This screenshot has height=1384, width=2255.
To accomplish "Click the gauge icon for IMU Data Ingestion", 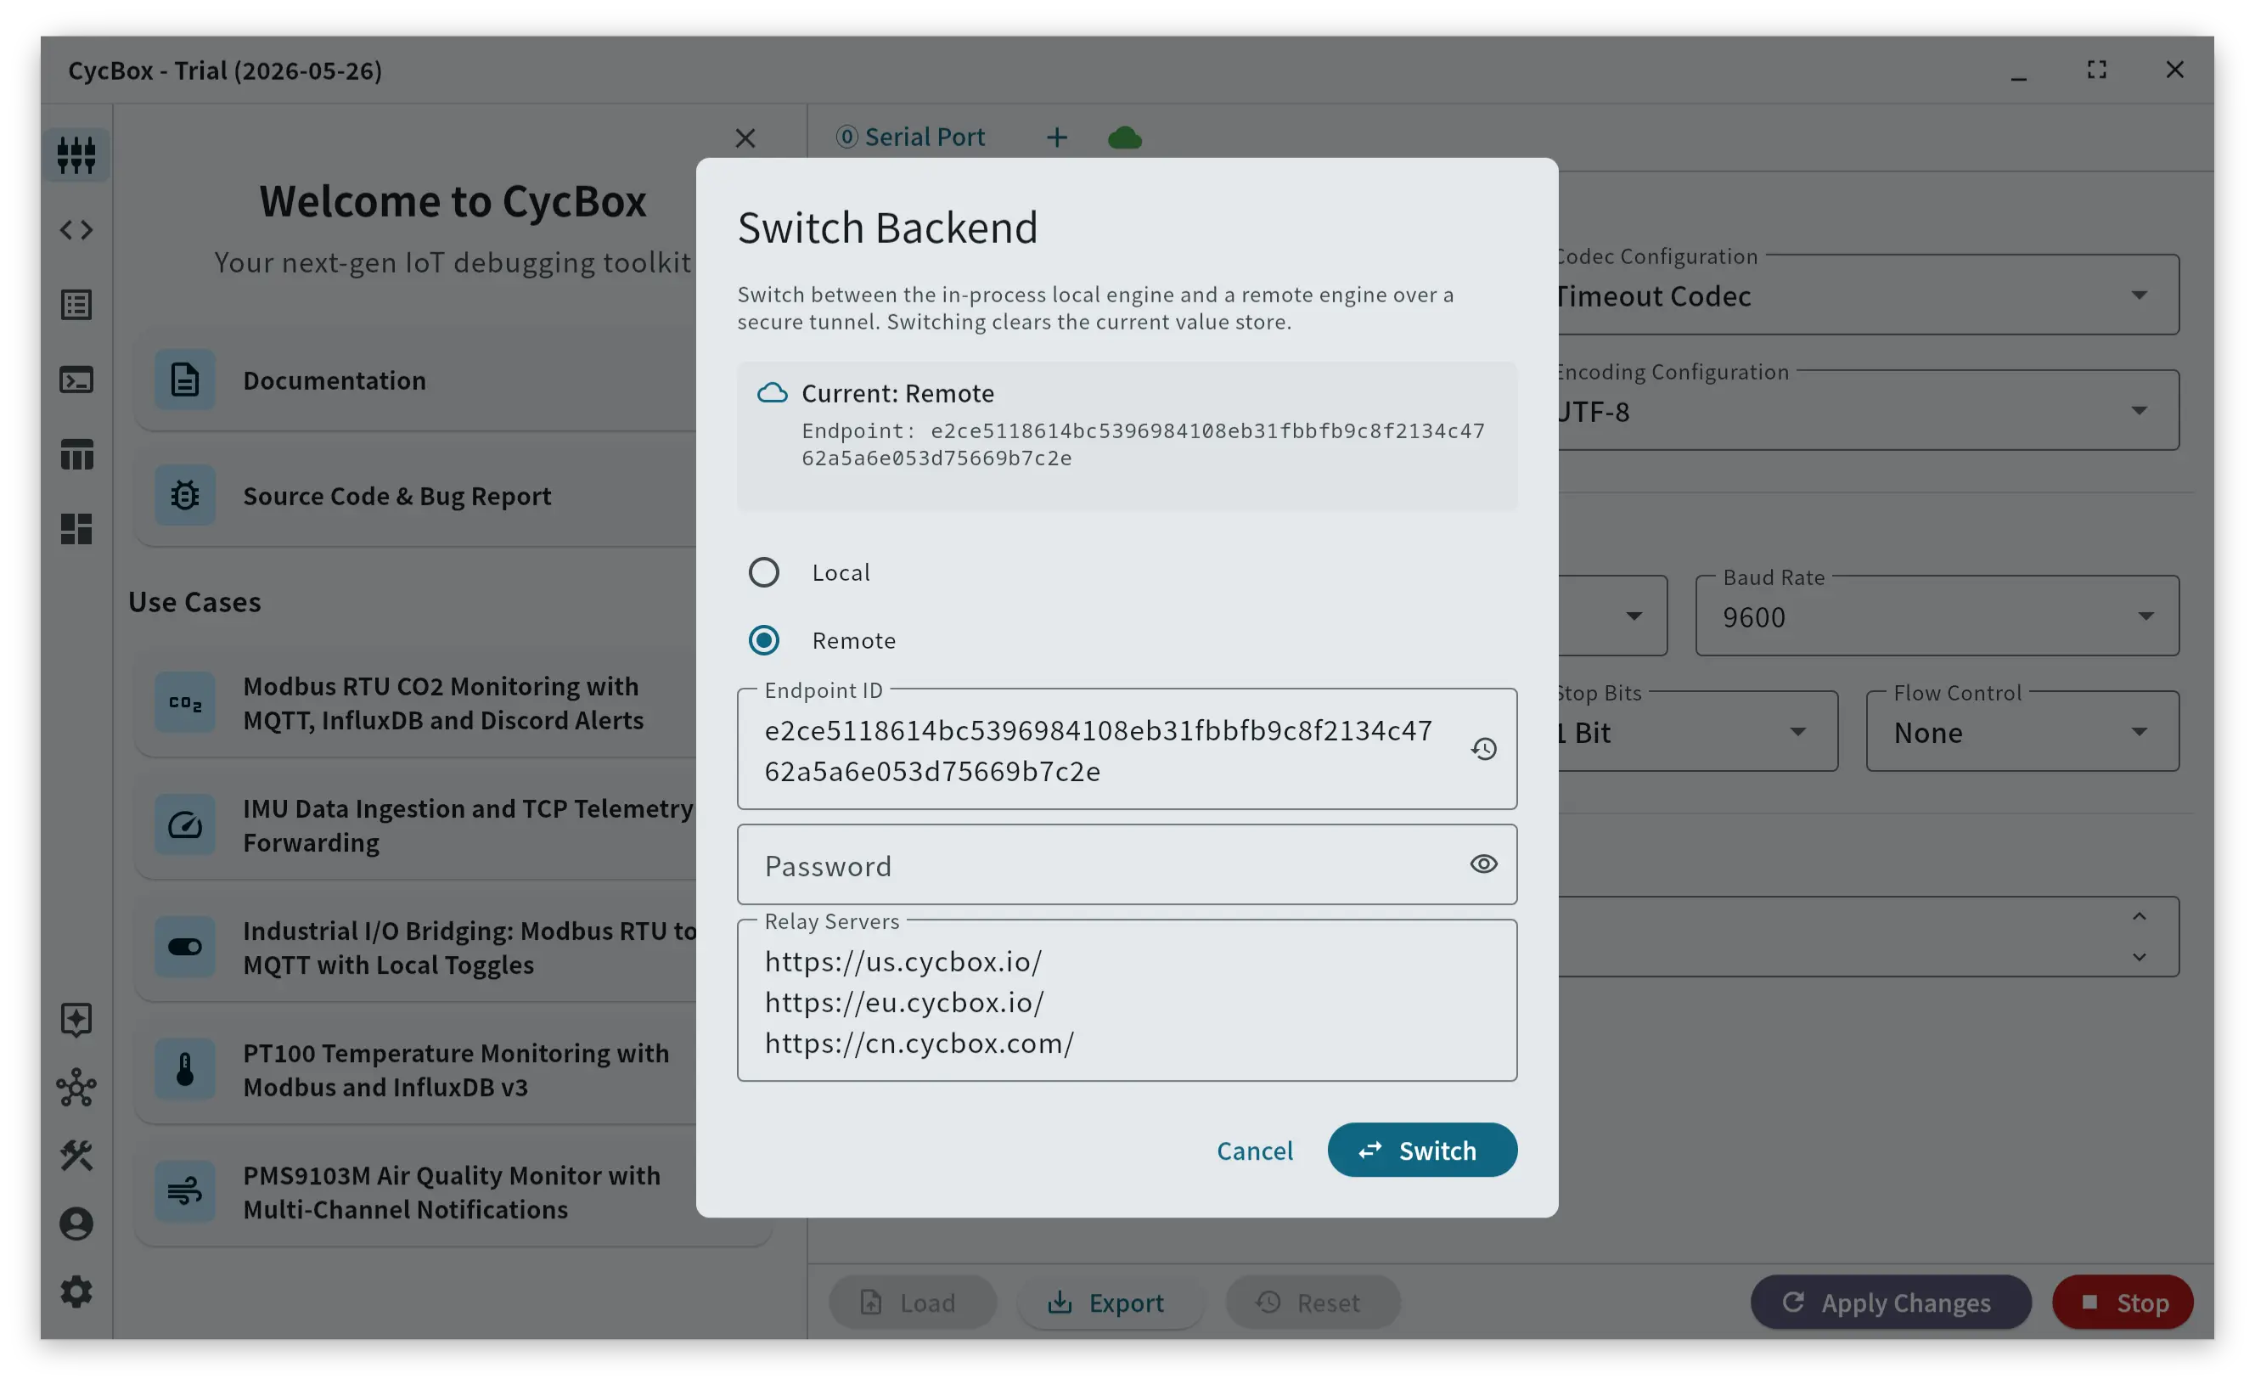I will pyautogui.click(x=185, y=824).
